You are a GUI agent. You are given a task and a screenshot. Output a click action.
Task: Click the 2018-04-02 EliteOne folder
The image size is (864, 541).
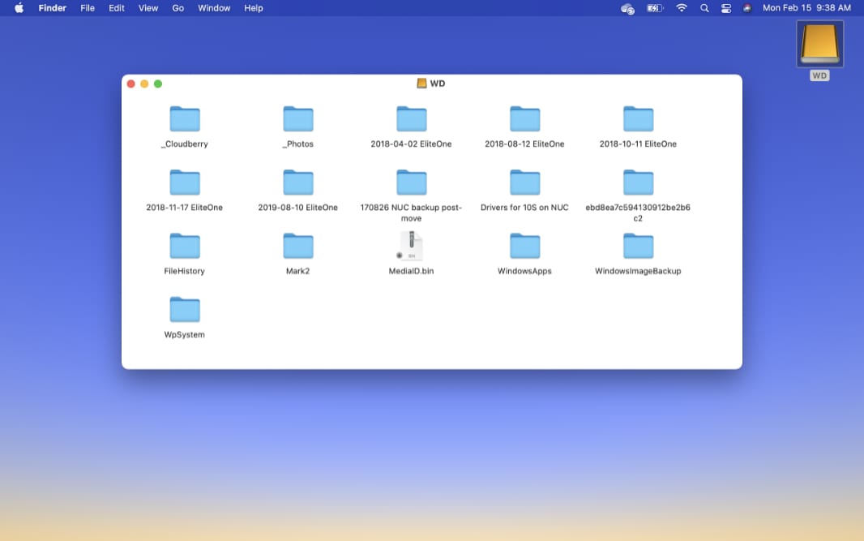click(x=411, y=119)
